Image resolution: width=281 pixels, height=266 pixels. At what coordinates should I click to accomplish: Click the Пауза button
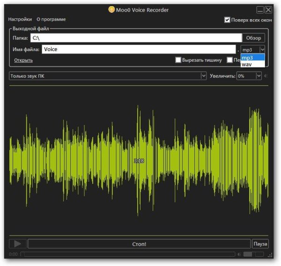(260, 244)
